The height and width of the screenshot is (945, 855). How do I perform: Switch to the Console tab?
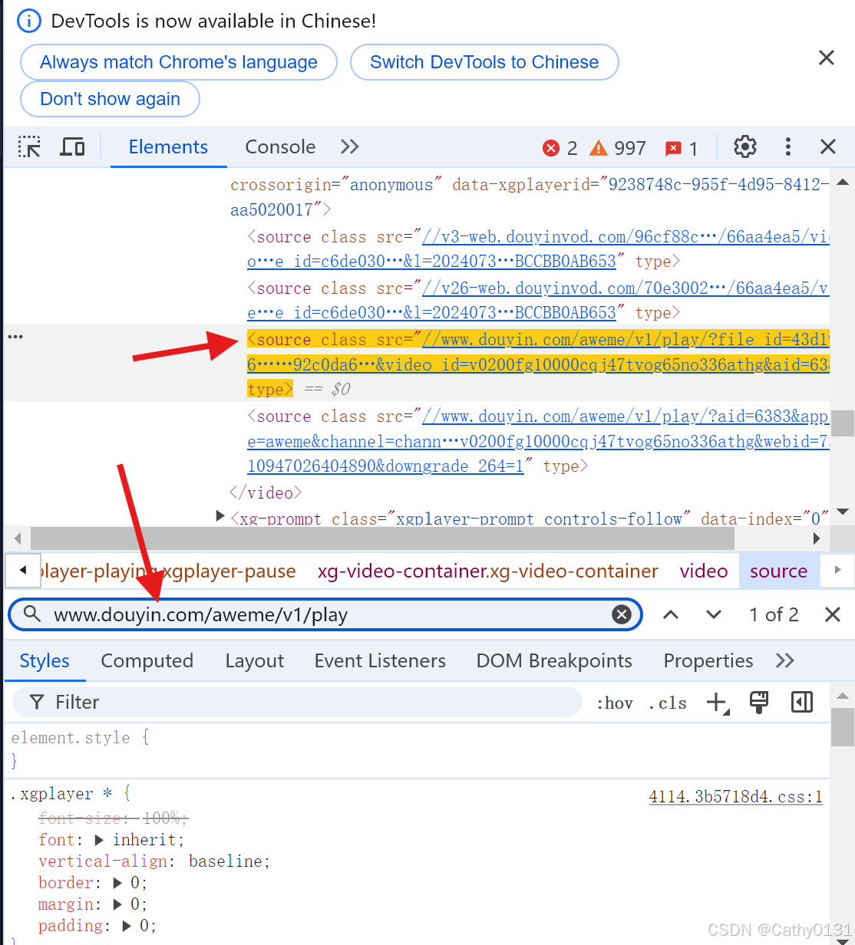point(280,147)
